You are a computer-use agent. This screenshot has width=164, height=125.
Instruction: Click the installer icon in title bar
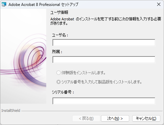tap(4, 4)
